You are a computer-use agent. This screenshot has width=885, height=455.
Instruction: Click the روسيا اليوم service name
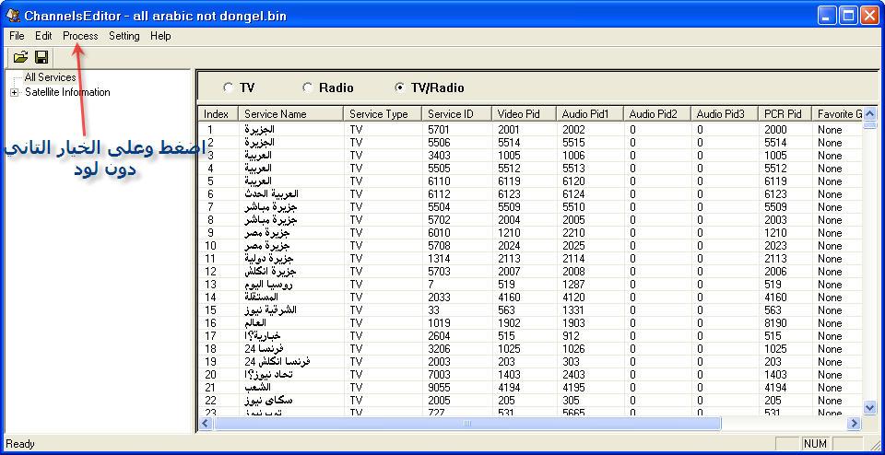[268, 285]
